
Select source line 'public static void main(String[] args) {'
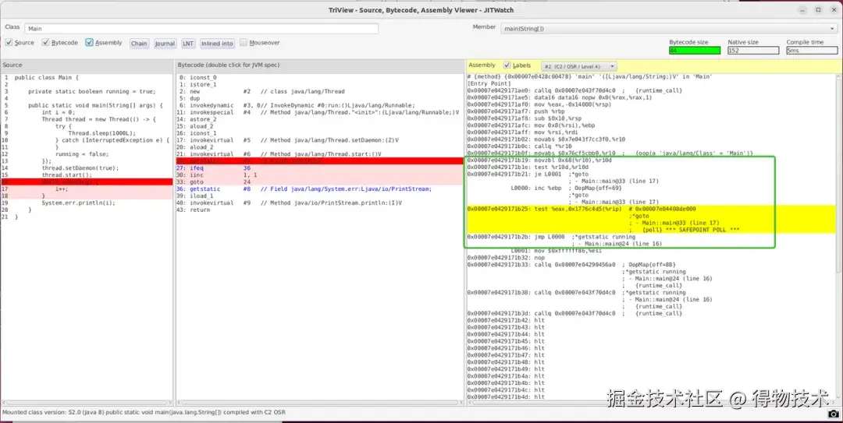pos(95,105)
